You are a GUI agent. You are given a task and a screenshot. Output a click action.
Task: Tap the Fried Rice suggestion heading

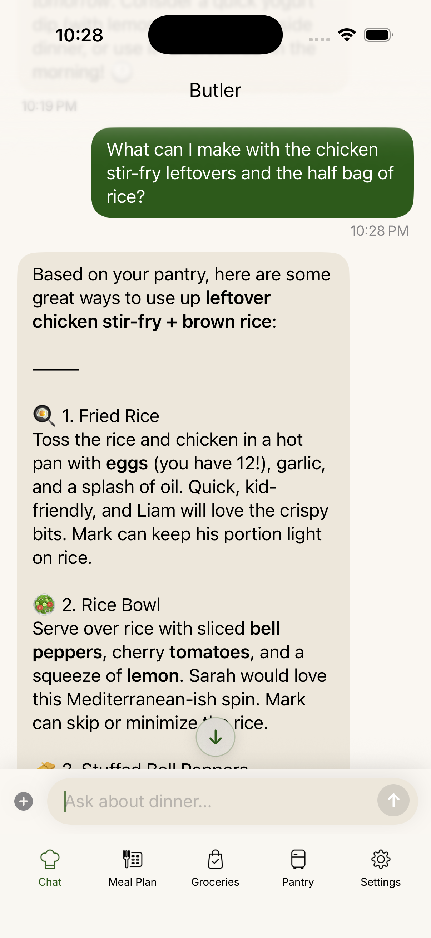pyautogui.click(x=110, y=416)
